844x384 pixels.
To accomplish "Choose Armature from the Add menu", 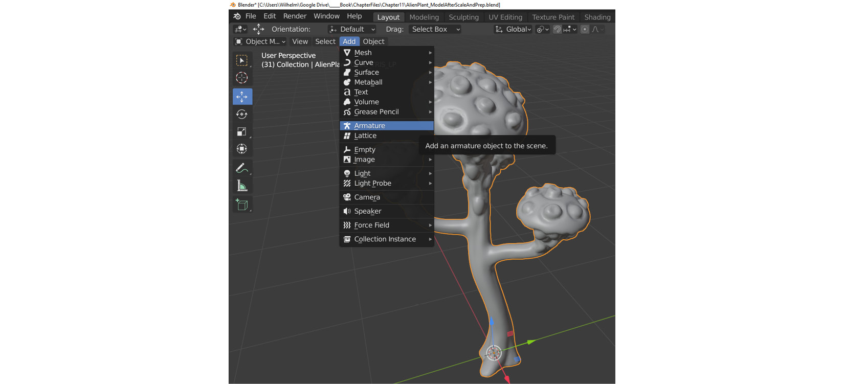I will (387, 126).
